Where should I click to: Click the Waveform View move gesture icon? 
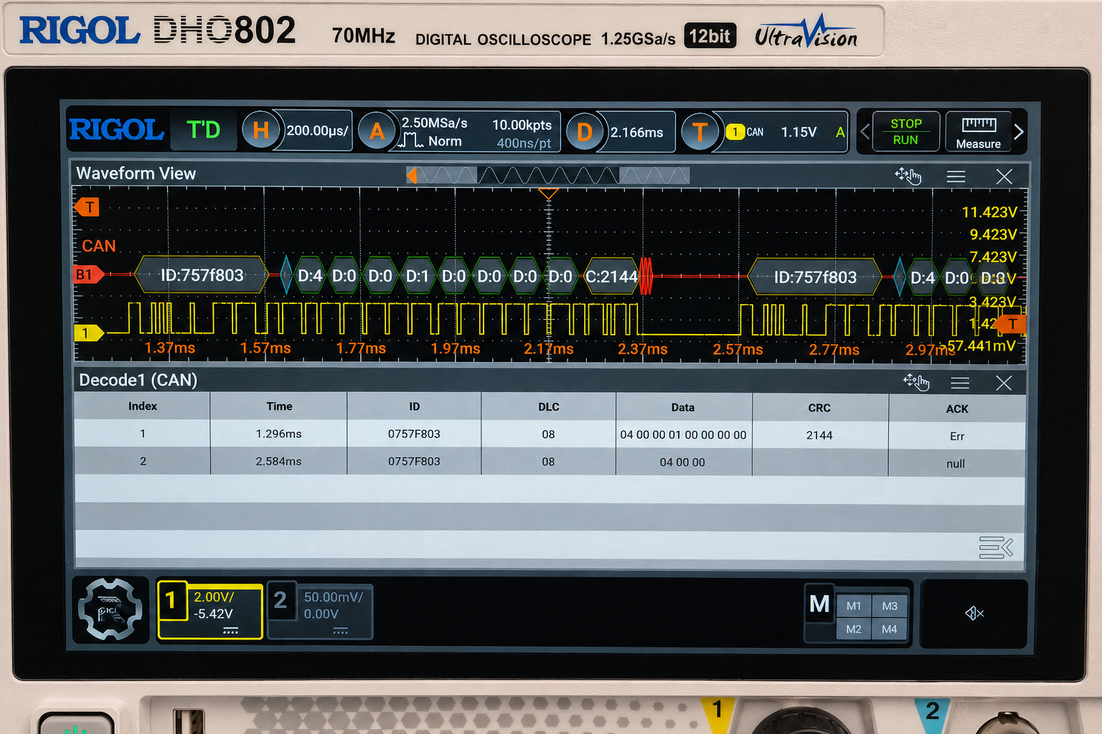pyautogui.click(x=908, y=176)
